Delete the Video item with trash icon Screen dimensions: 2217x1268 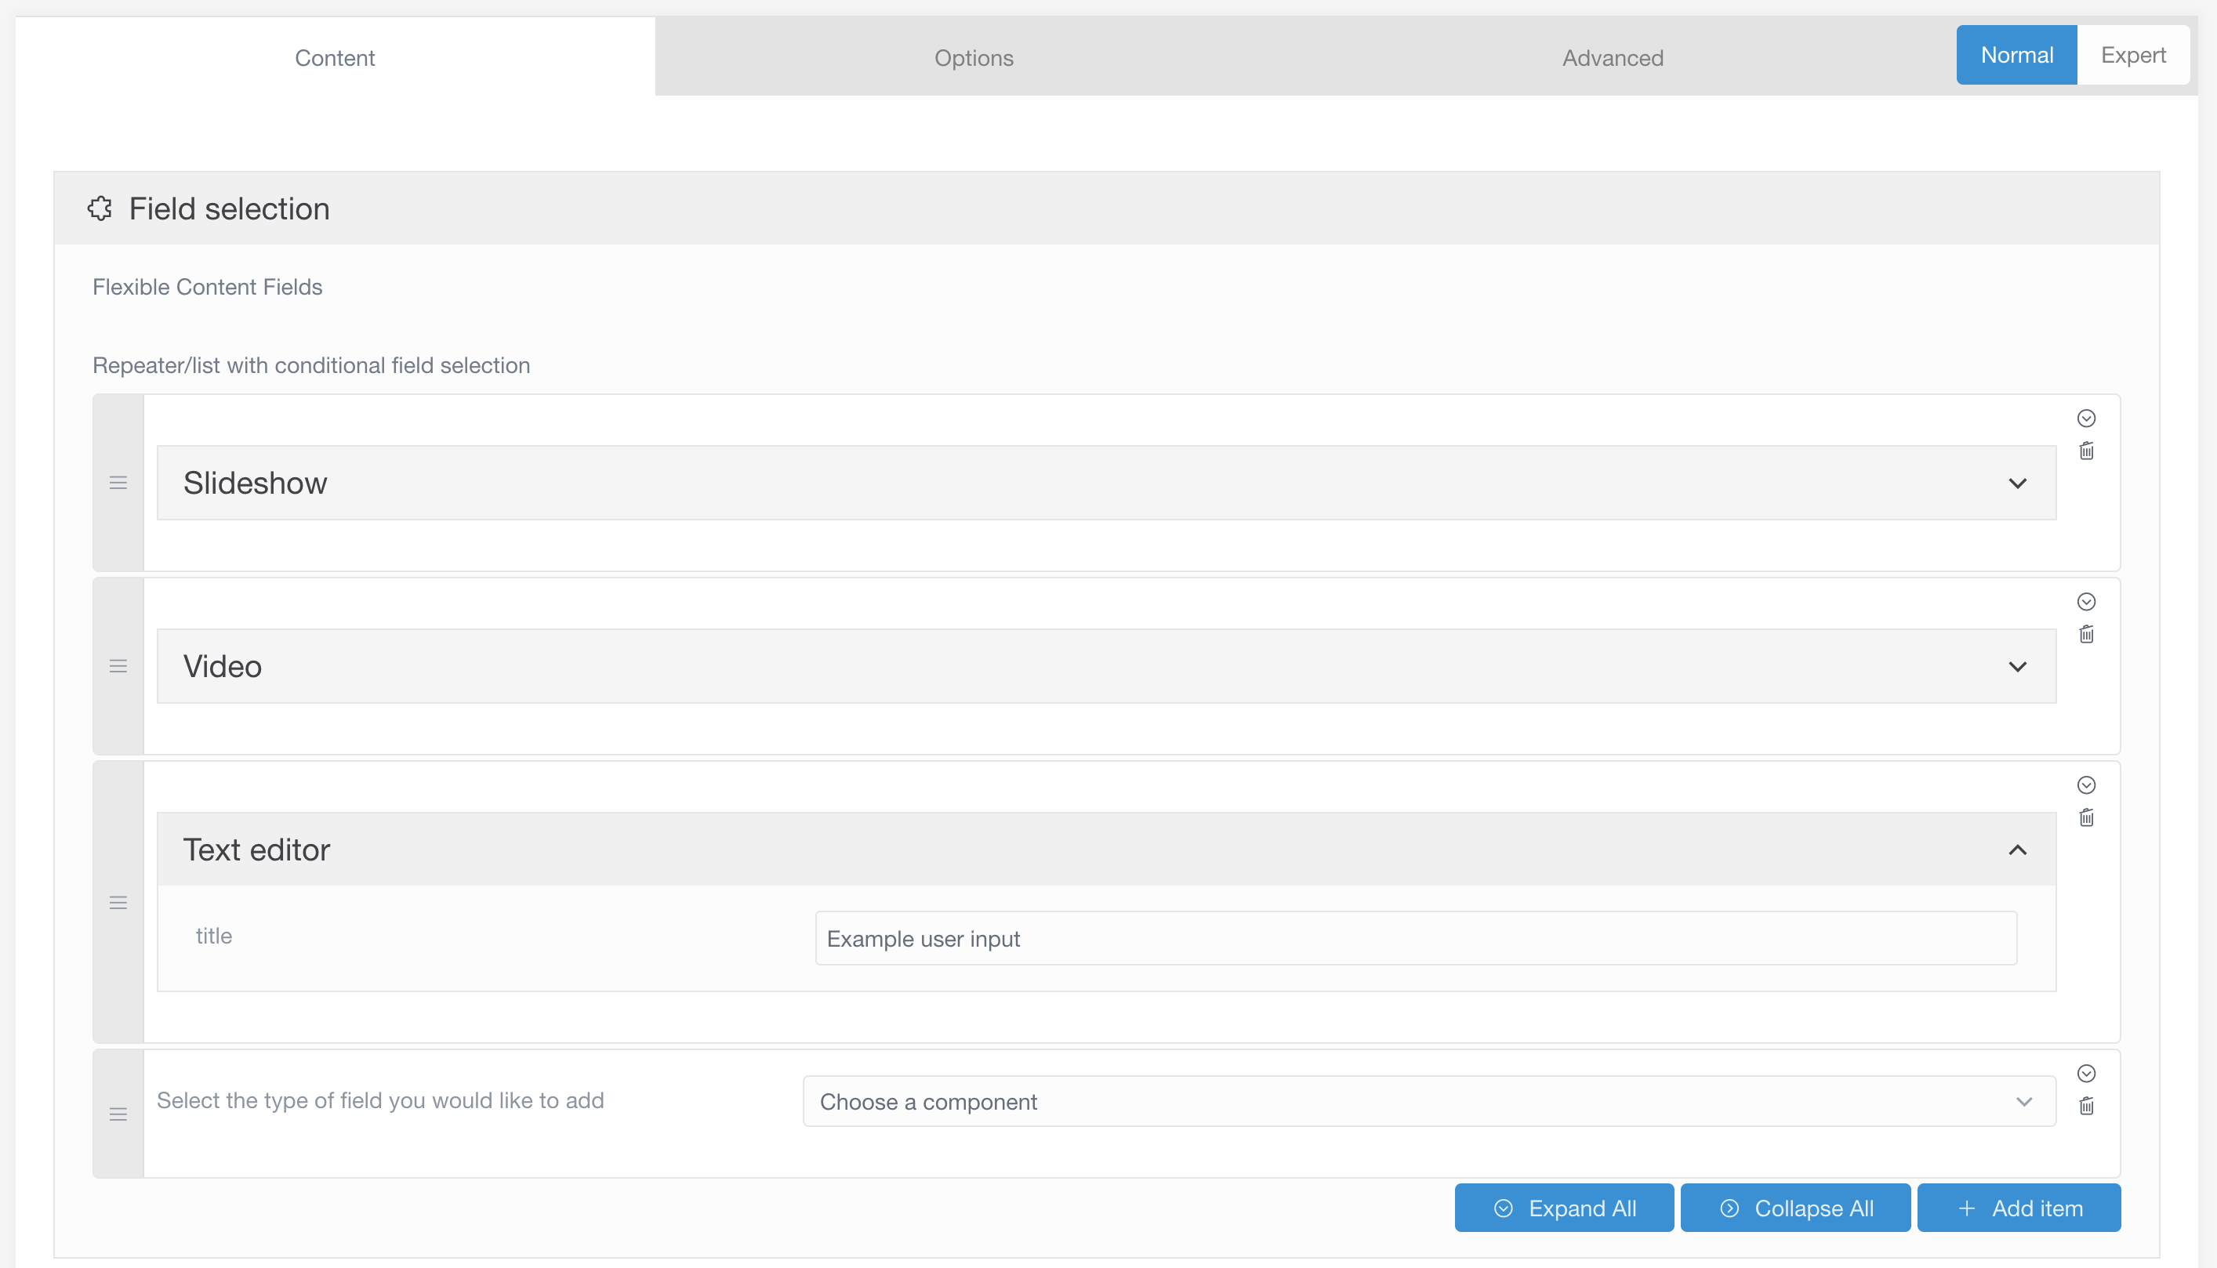coord(2086,635)
